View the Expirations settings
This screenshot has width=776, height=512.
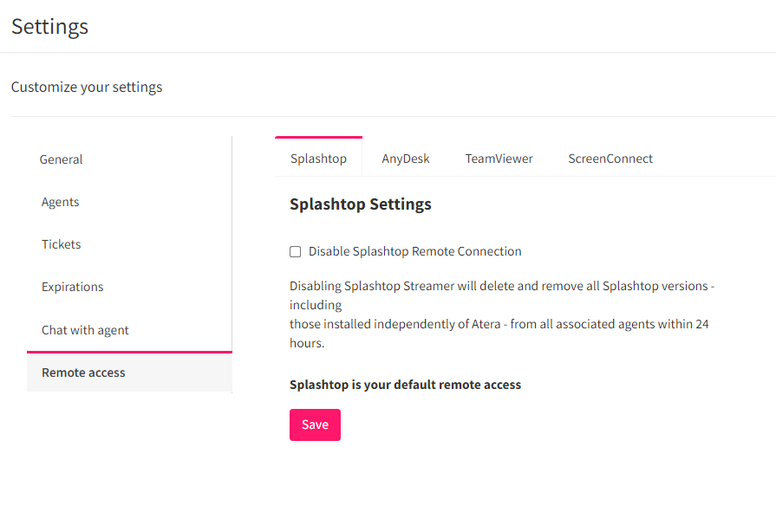(72, 287)
